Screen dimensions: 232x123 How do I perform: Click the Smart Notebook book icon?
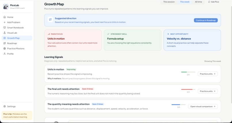(5, 28)
